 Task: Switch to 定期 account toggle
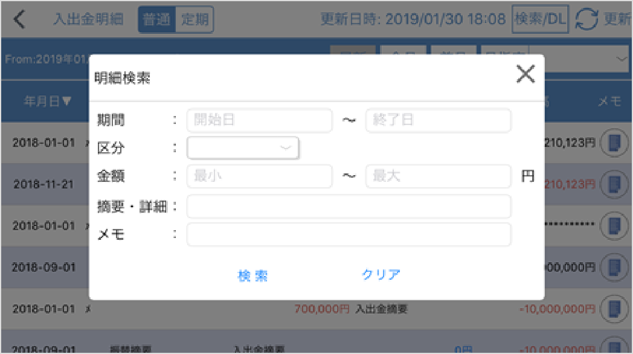[194, 20]
